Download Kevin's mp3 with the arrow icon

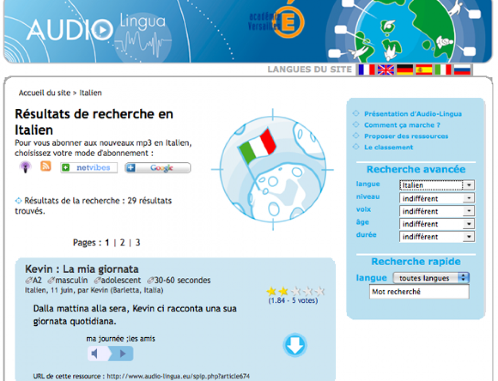click(x=295, y=345)
